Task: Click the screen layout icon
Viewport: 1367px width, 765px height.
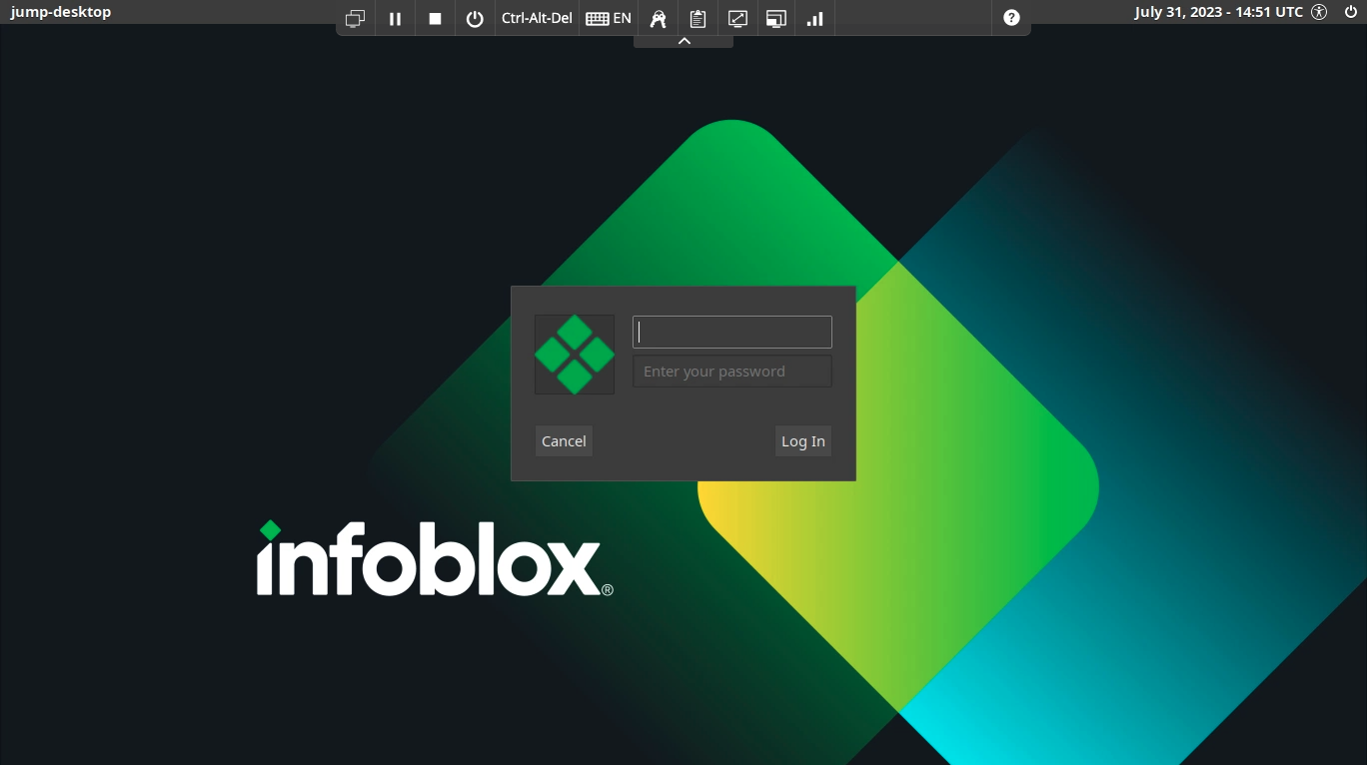Action: (x=776, y=18)
